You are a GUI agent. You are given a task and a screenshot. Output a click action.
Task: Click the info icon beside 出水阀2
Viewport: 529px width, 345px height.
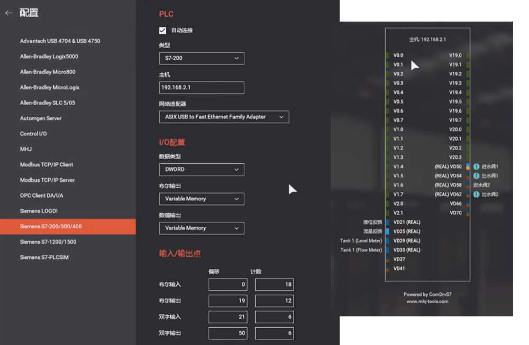pyautogui.click(x=476, y=194)
